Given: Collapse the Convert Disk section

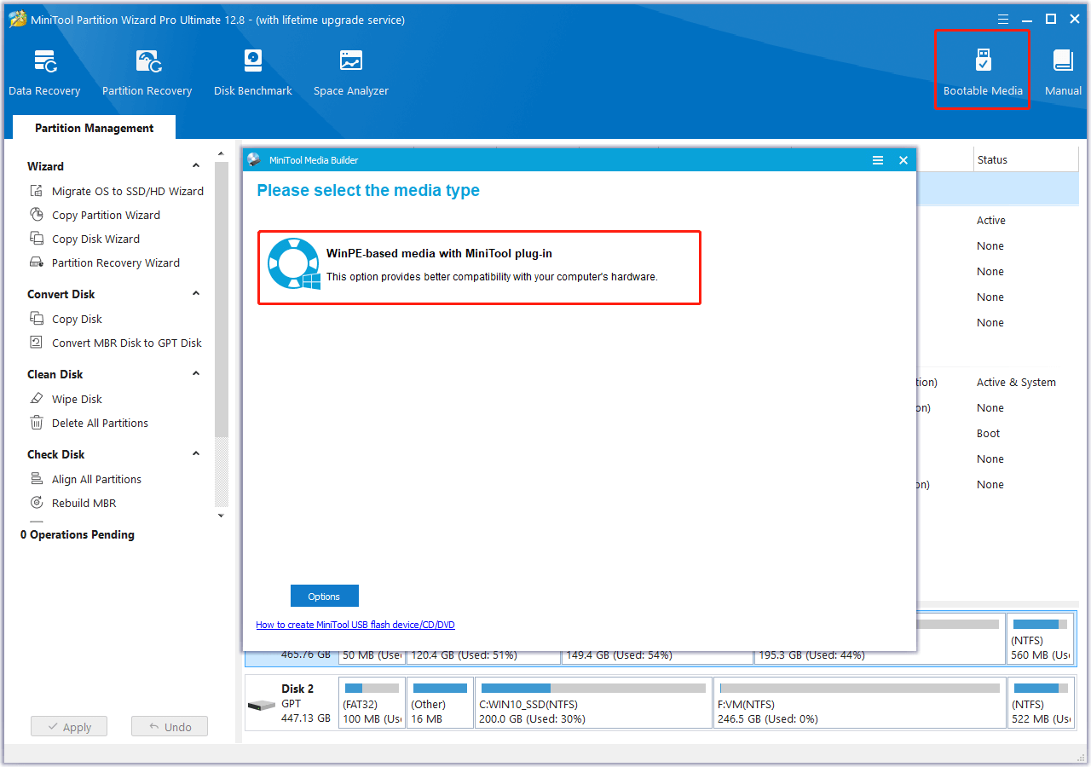Looking at the screenshot, I should [196, 294].
